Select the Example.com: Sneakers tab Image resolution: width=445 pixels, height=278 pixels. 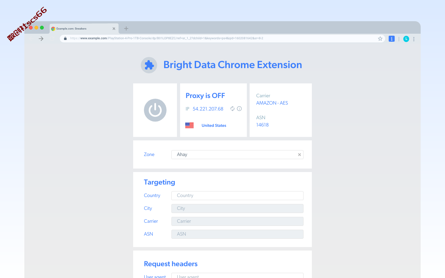[x=84, y=28]
